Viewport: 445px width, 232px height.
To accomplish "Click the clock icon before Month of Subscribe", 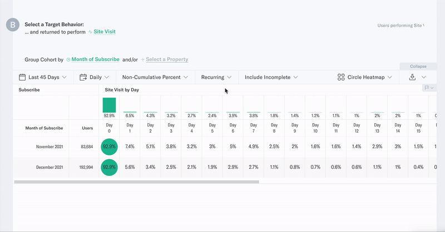I will (x=68, y=59).
